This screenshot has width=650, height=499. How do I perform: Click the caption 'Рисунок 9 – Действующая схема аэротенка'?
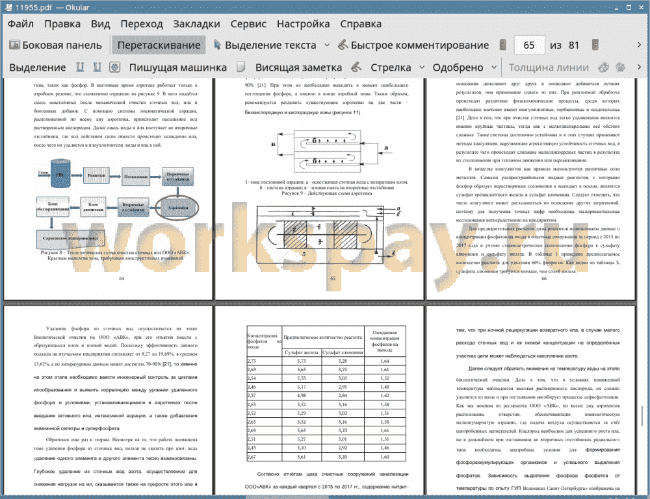(327, 193)
